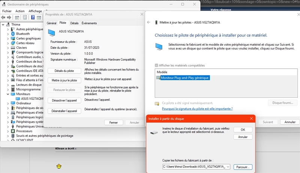
Task: Click the Lecteurs de disque icon
Action: pos(13,85)
